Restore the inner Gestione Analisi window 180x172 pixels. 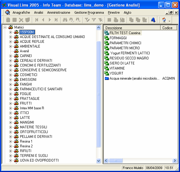click(x=171, y=12)
